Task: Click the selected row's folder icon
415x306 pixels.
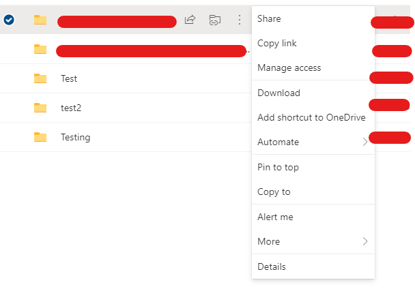Action: pos(40,20)
